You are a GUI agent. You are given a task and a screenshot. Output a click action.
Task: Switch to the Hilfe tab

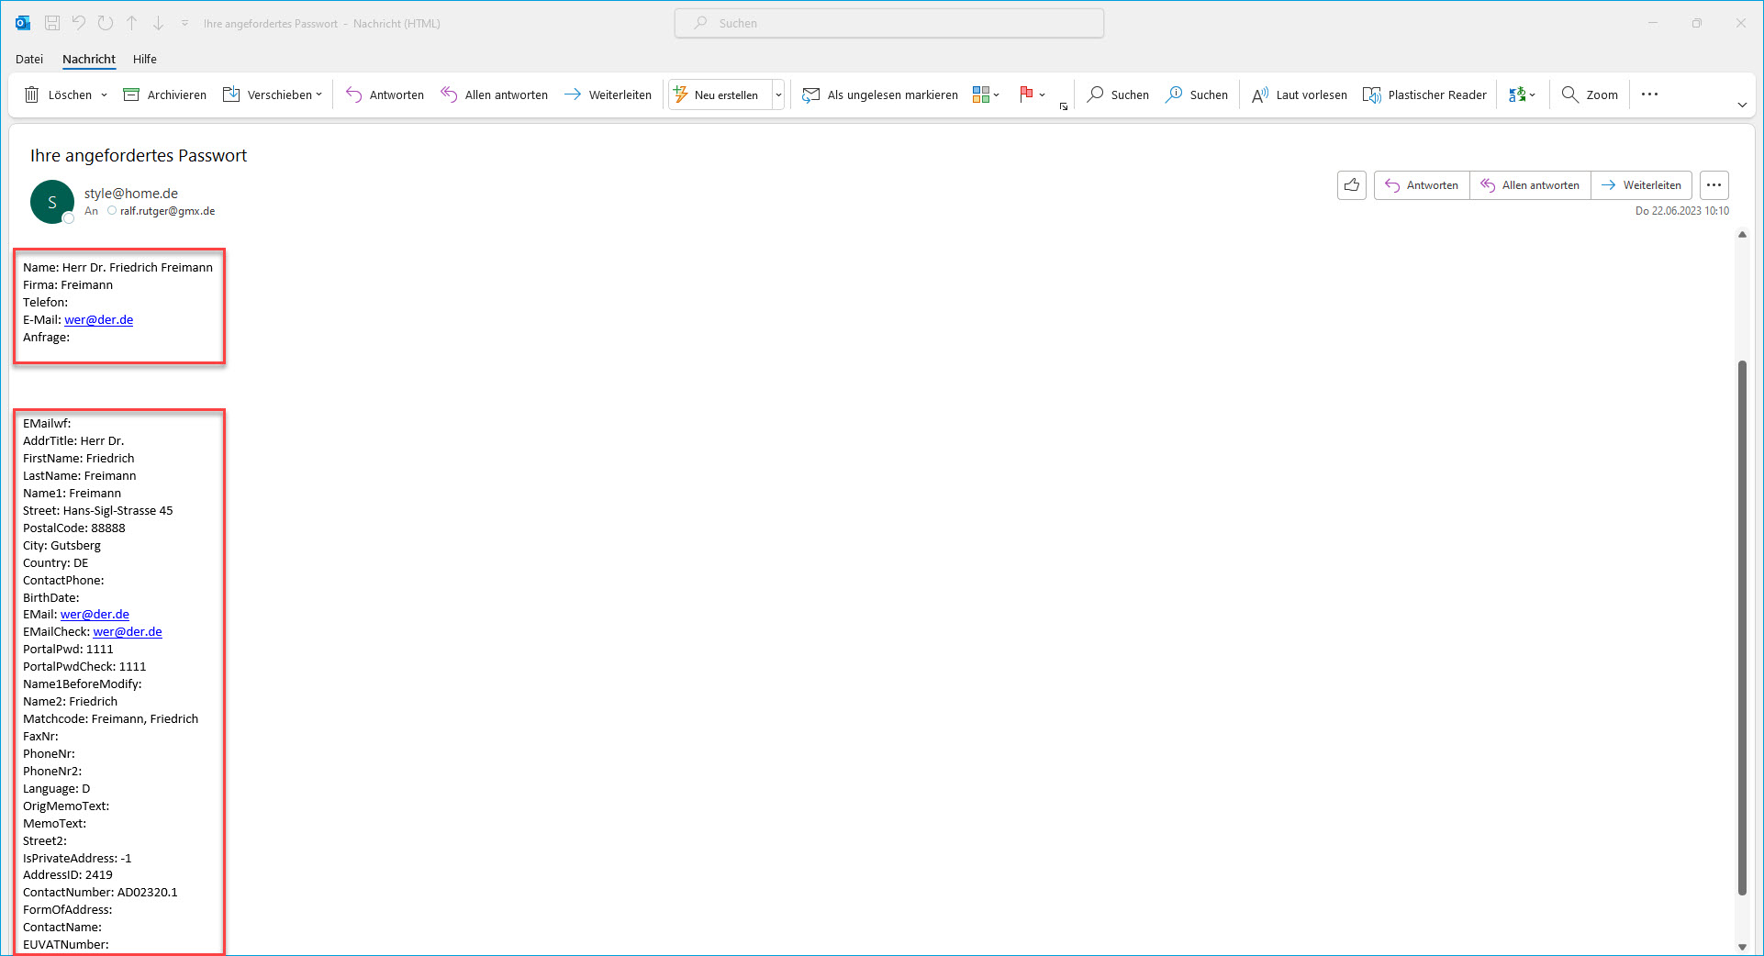[x=144, y=59]
